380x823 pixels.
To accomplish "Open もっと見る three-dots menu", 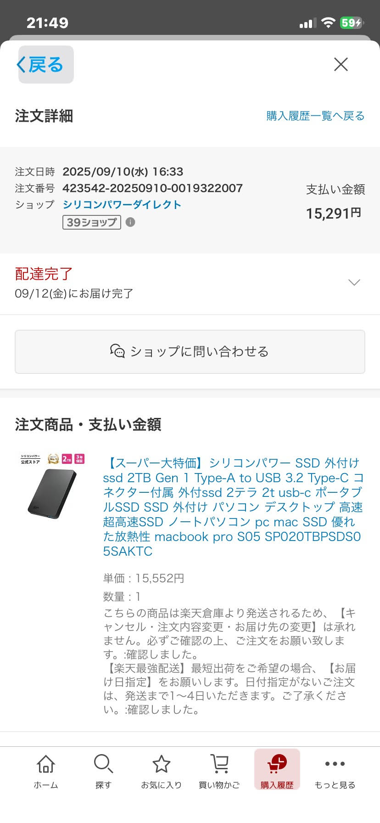I will coord(335,764).
